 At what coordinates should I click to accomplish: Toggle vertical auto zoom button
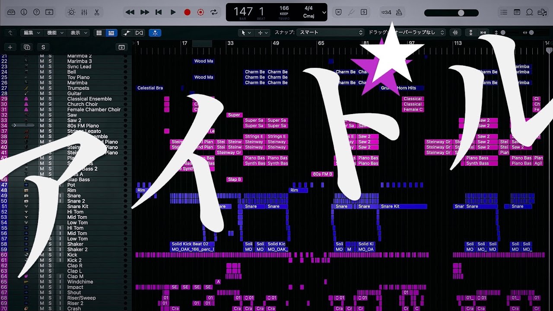[x=471, y=33]
